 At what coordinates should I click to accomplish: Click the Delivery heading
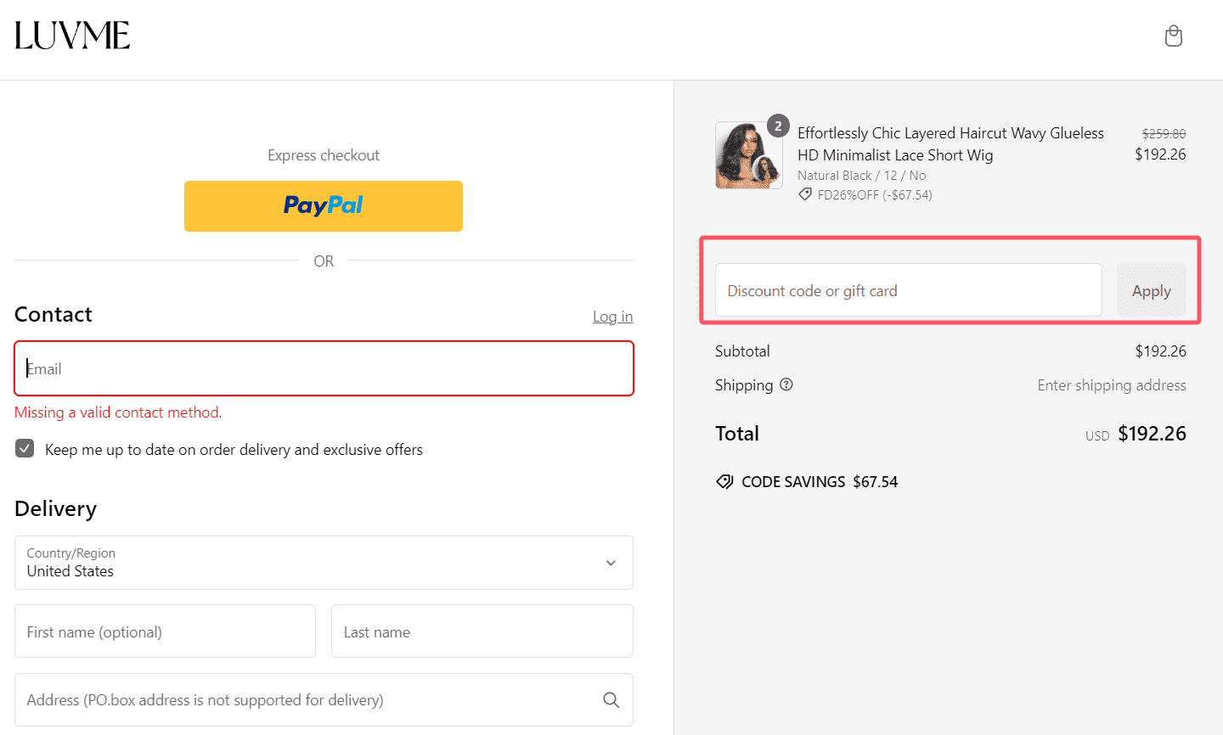pyautogui.click(x=56, y=508)
